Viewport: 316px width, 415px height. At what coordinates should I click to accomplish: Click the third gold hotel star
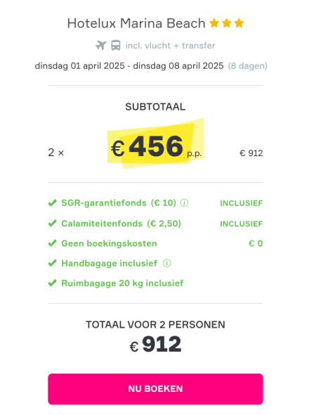239,23
